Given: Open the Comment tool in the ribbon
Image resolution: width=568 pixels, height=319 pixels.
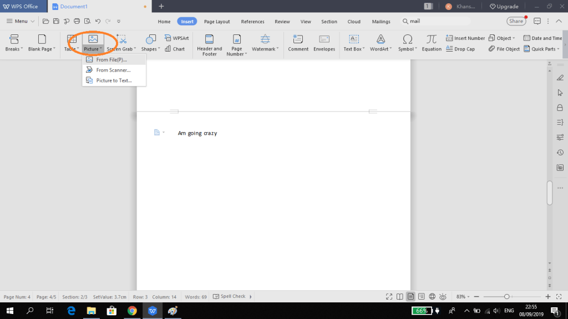Looking at the screenshot, I should coord(298,40).
